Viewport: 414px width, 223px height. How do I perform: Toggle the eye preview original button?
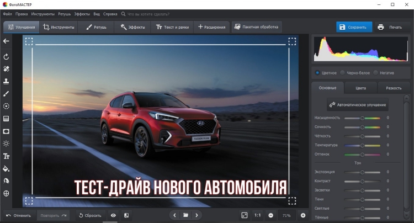[113, 215]
